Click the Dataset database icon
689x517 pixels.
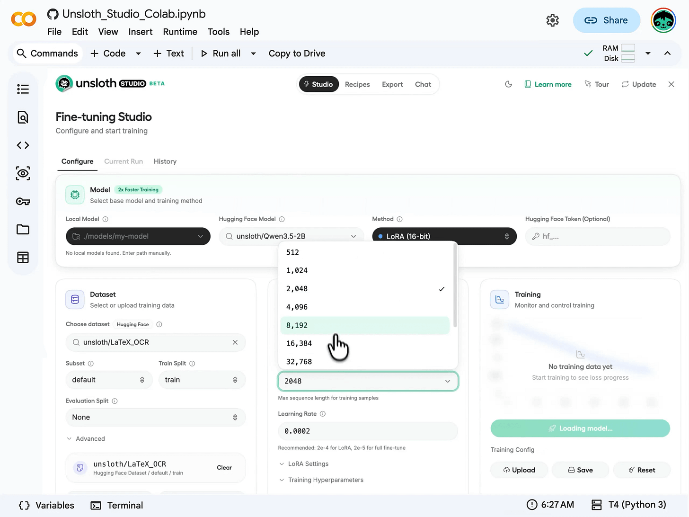pyautogui.click(x=75, y=299)
